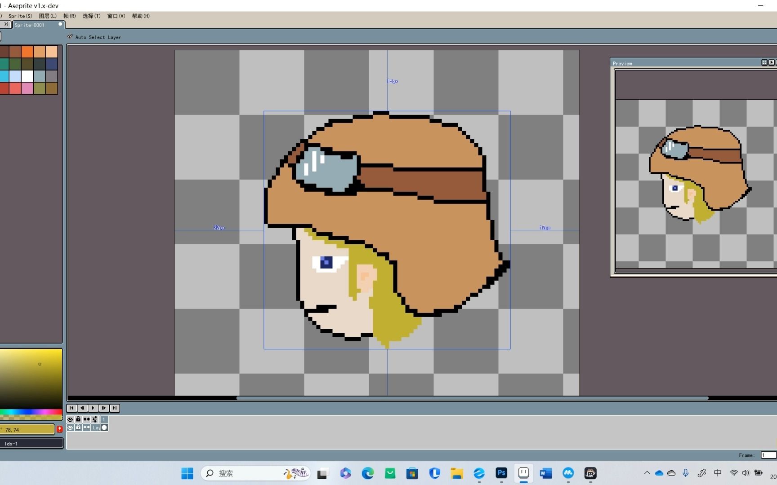
Task: Pick the olive green palette swatch
Action: pos(40,88)
